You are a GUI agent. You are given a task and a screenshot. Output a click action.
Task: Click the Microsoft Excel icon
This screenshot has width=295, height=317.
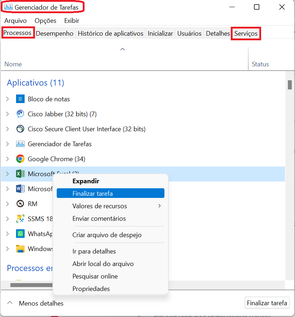(x=20, y=174)
